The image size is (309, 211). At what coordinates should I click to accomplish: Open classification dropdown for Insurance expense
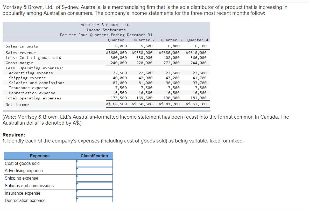(94, 193)
